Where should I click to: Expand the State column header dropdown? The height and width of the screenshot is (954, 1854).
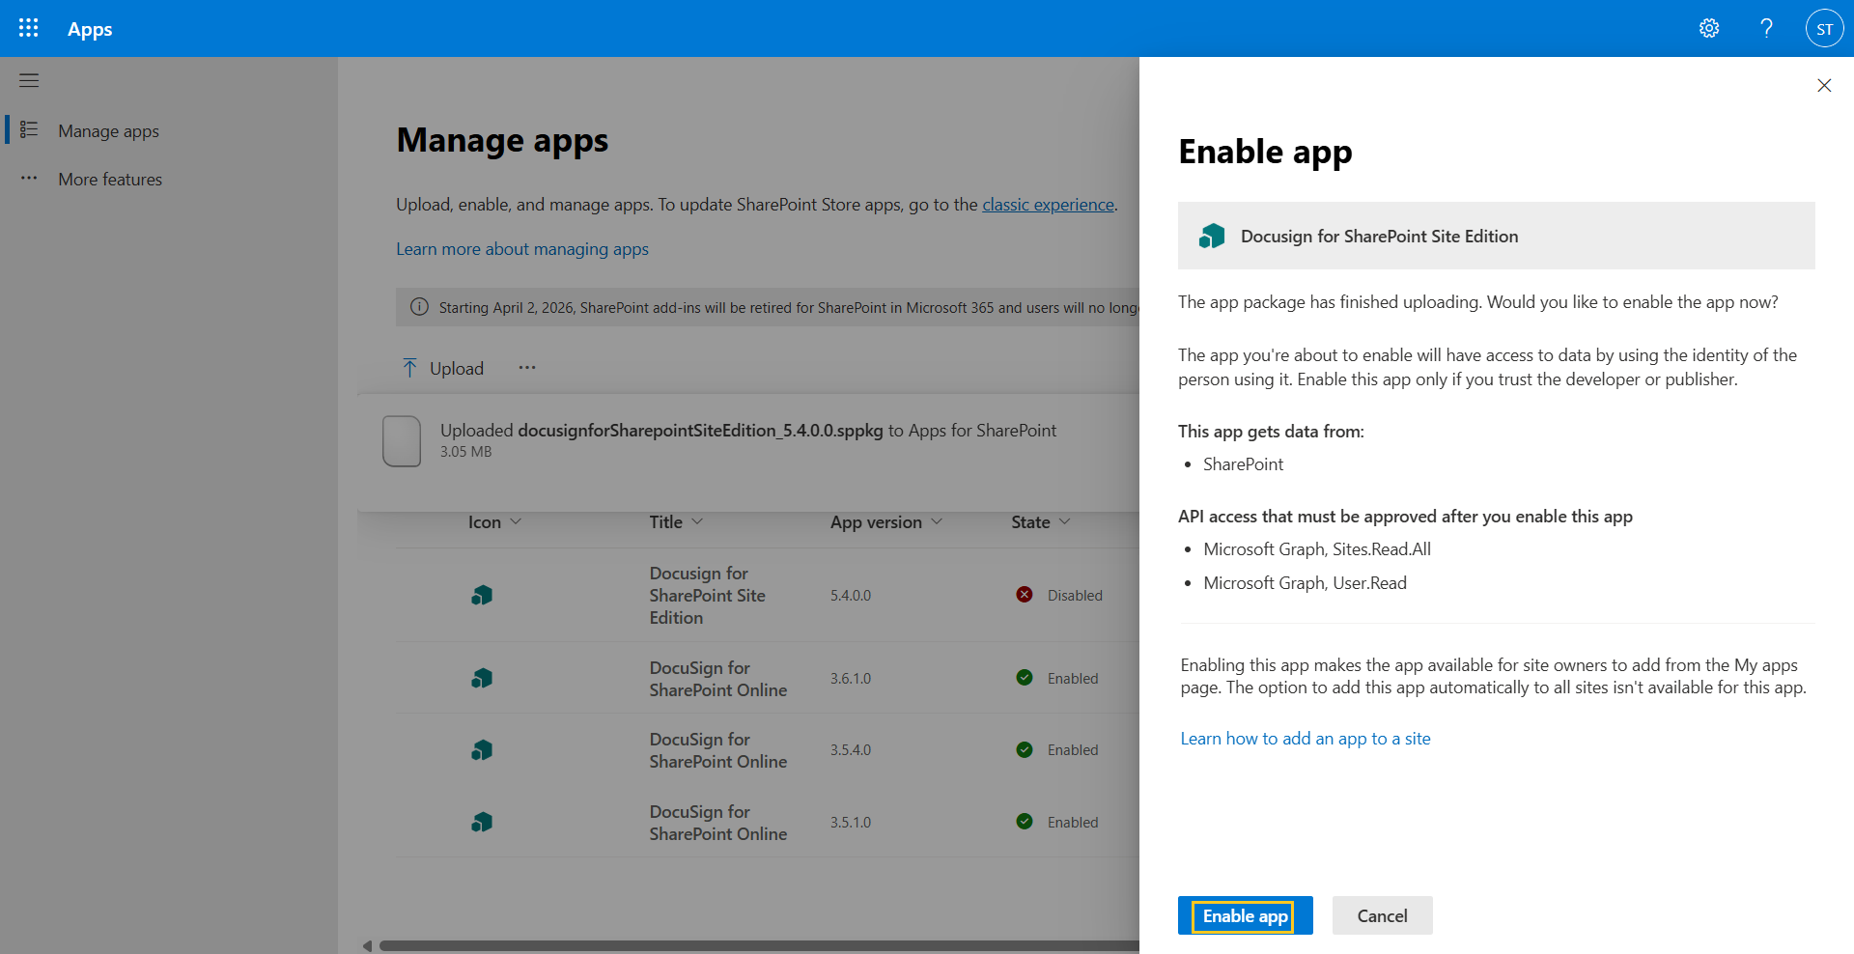(x=1065, y=521)
